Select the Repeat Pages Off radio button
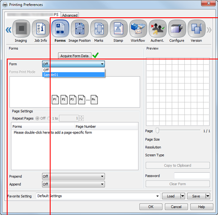The height and width of the screenshot is (215, 218). (x=37, y=118)
